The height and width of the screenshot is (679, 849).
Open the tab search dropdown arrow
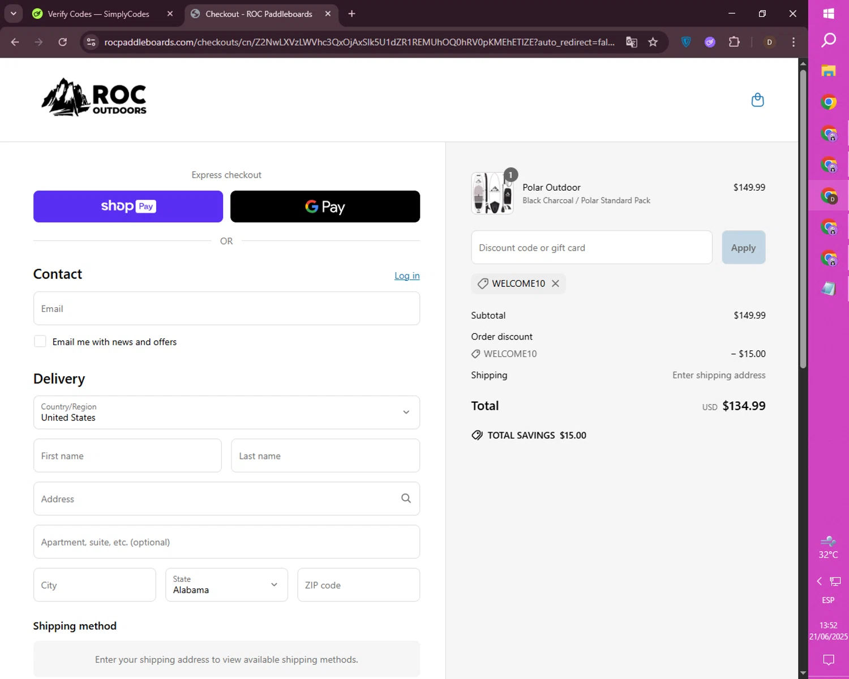coord(13,14)
